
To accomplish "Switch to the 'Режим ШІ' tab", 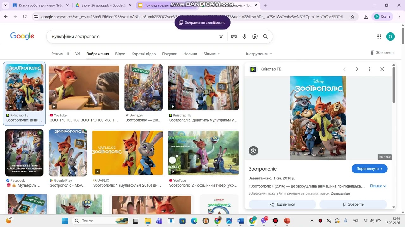I will click(x=60, y=54).
